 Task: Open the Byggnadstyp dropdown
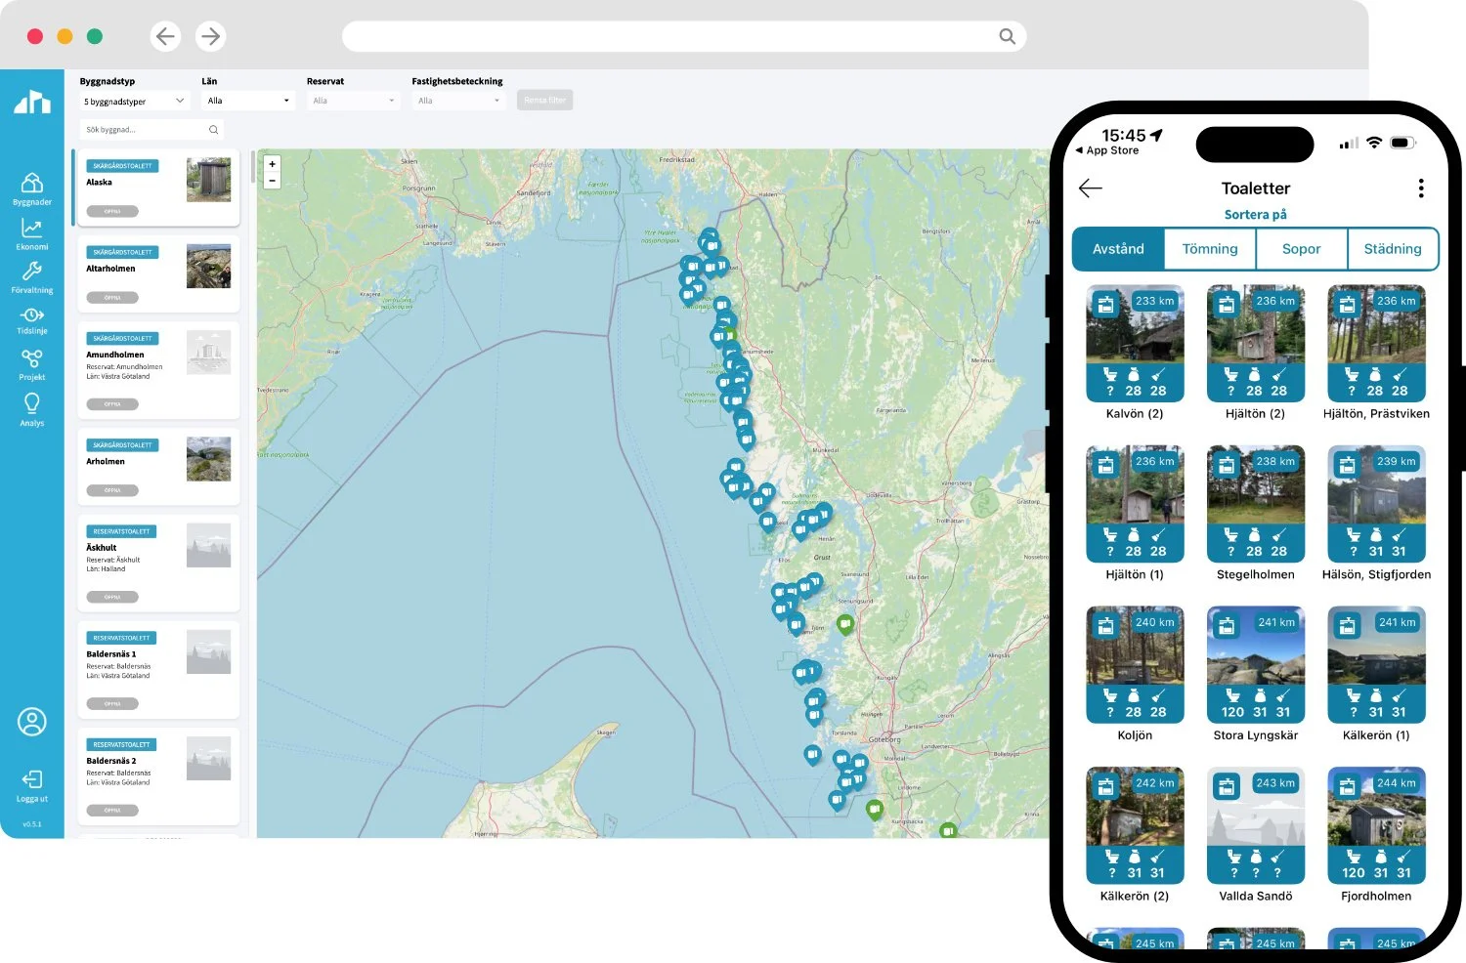pos(134,101)
